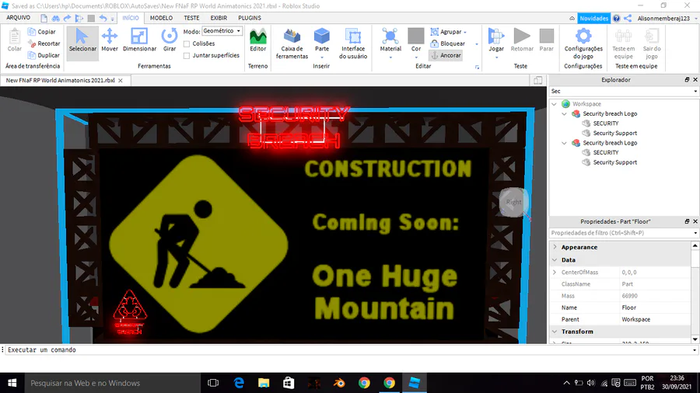The width and height of the screenshot is (700, 393).
Task: Toggle the viewport split view icon
Action: [x=537, y=80]
